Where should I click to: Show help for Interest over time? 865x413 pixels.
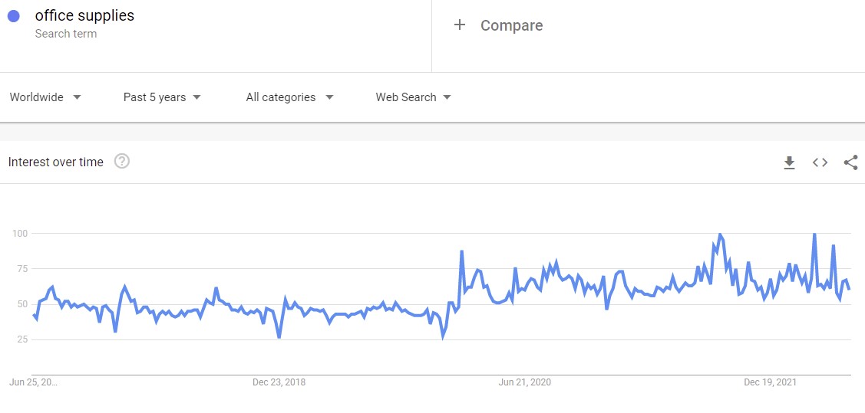coord(121,162)
